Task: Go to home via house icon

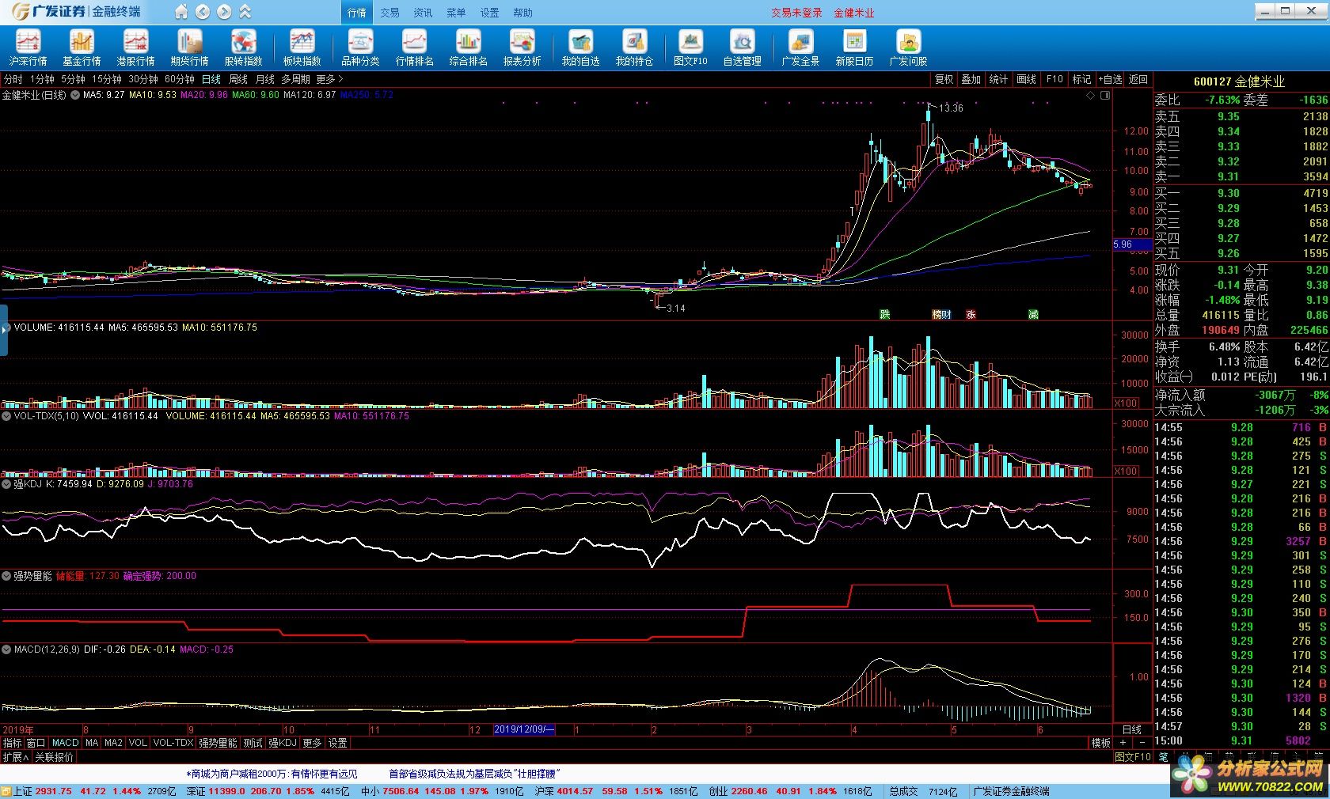Action: (181, 12)
